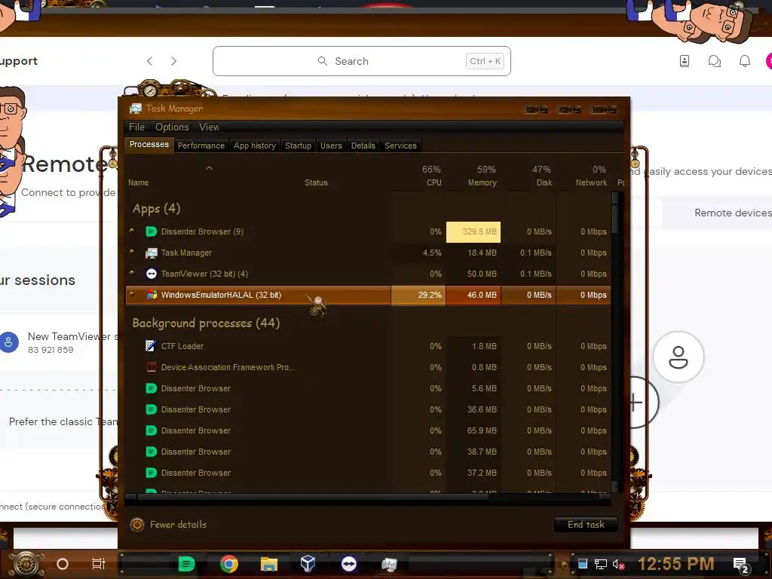Open Task View on the taskbar

point(99,564)
